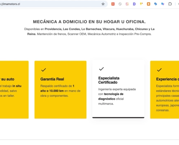
Task: Click the checkmark on the Experiencia card
Action: [159, 70]
